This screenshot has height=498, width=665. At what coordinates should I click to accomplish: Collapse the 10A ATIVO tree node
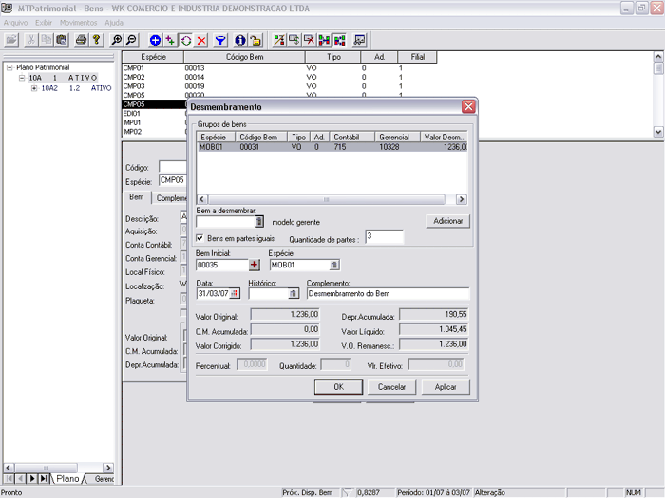click(22, 78)
